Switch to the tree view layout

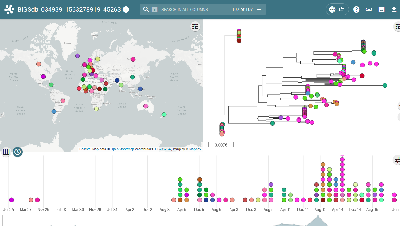[342, 9]
